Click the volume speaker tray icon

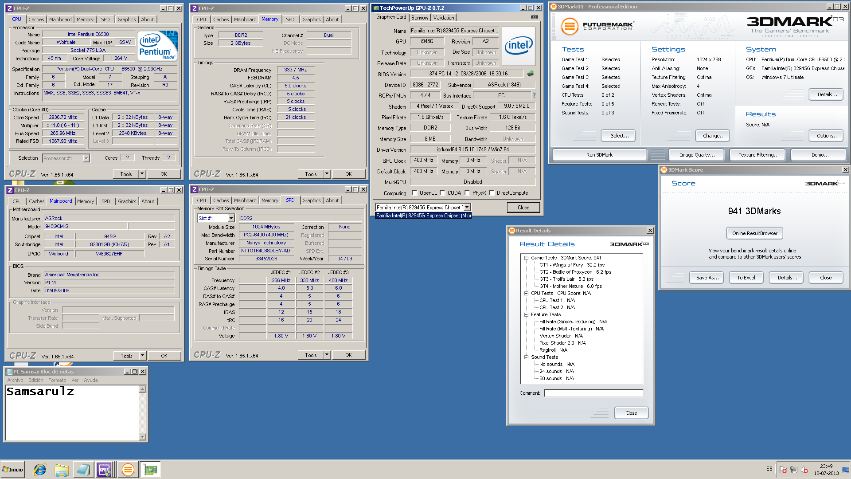(804, 470)
